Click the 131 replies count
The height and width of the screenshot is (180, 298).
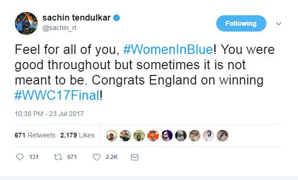point(34,157)
